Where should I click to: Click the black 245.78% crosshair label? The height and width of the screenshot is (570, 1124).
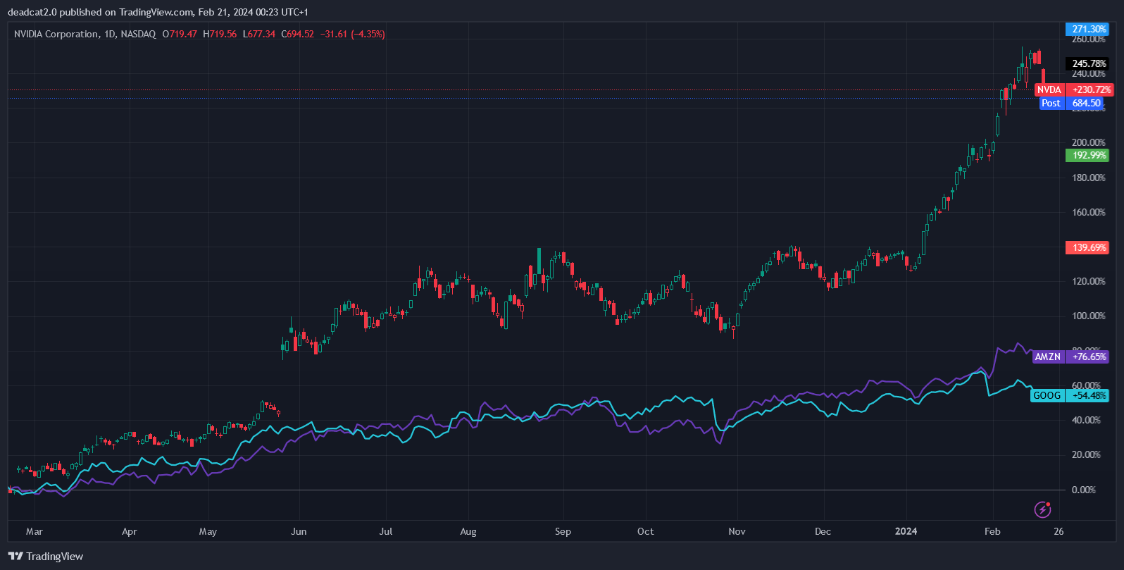click(1088, 63)
